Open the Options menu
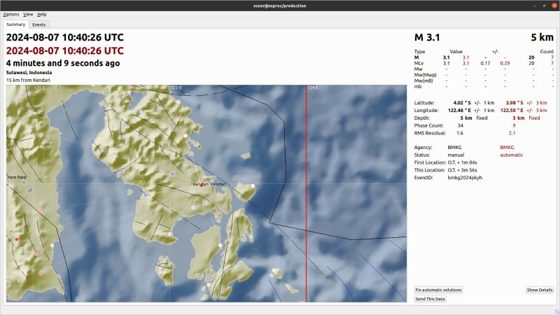Image resolution: width=560 pixels, height=315 pixels. (11, 14)
